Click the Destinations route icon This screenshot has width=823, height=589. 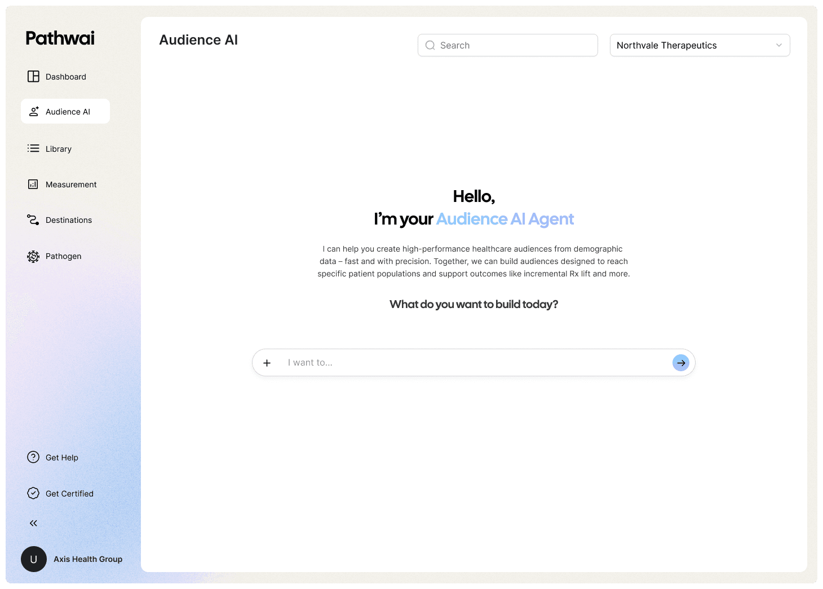[x=33, y=219]
